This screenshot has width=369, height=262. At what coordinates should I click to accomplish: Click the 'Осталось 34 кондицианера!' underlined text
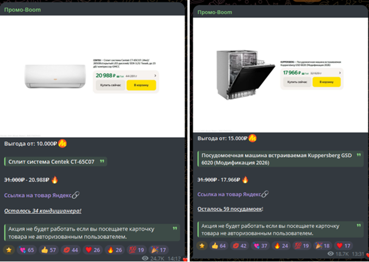pos(43,211)
